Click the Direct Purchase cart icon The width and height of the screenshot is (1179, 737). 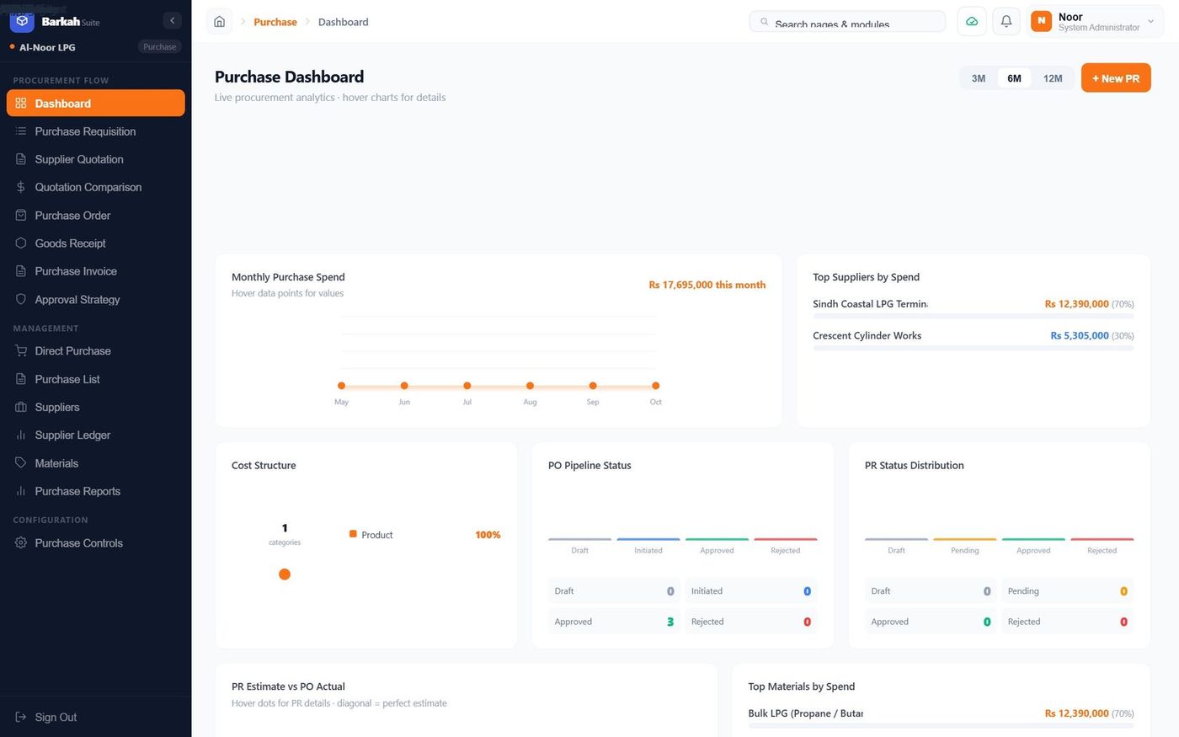tap(21, 351)
